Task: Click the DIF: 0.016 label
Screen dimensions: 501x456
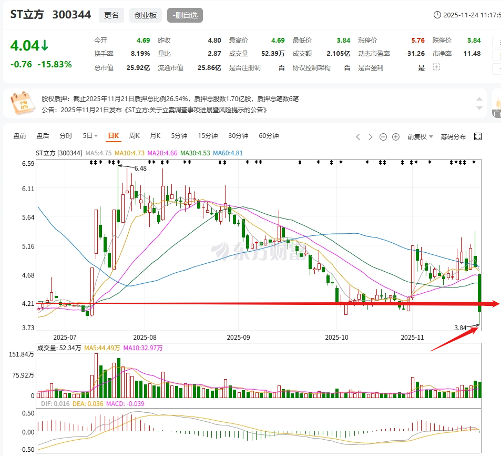Action: 55,403
